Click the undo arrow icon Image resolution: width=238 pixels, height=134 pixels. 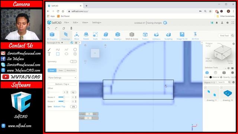point(49,28)
